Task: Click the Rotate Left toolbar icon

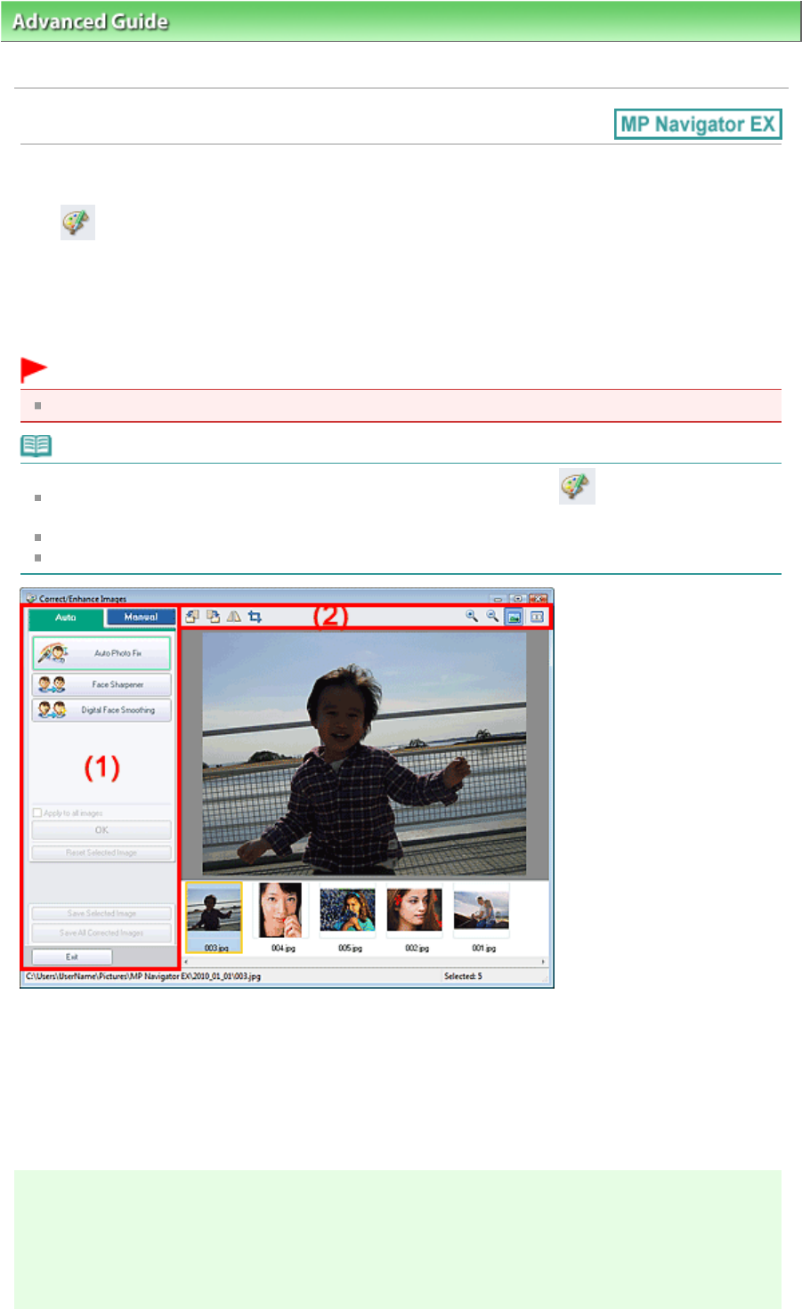Action: (x=191, y=617)
